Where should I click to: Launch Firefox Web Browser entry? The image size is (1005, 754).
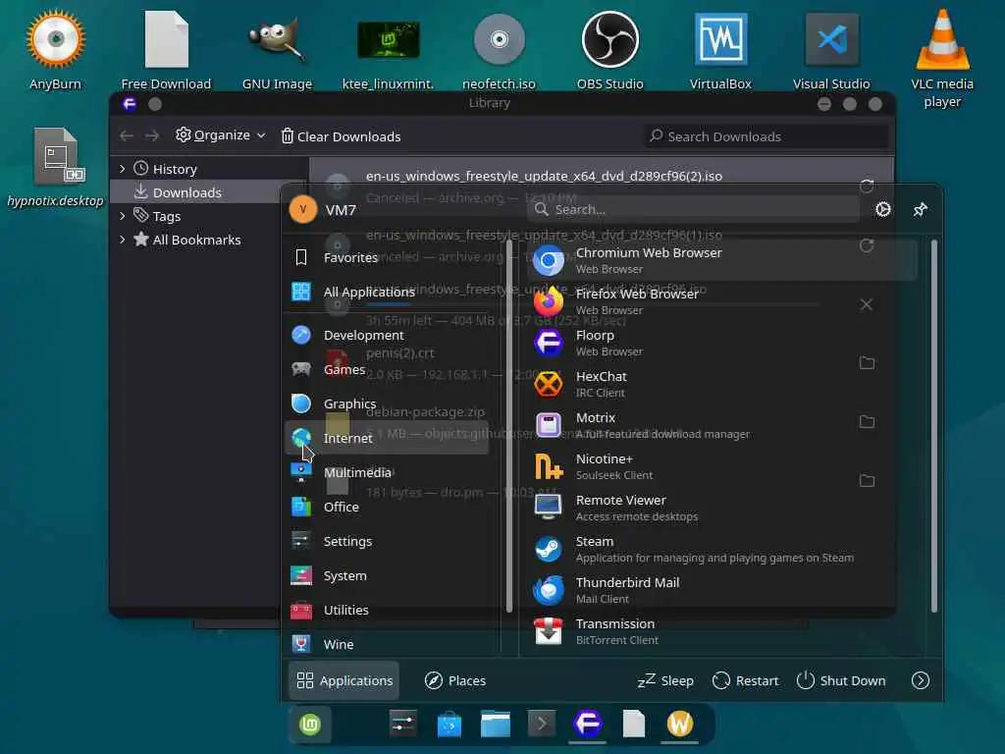[x=721, y=301]
